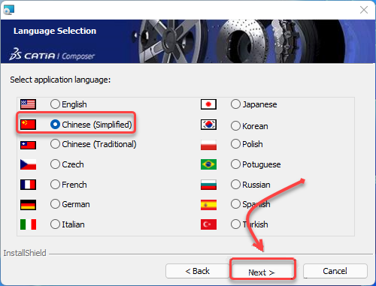
Task: Select the English radio button
Action: [55, 104]
